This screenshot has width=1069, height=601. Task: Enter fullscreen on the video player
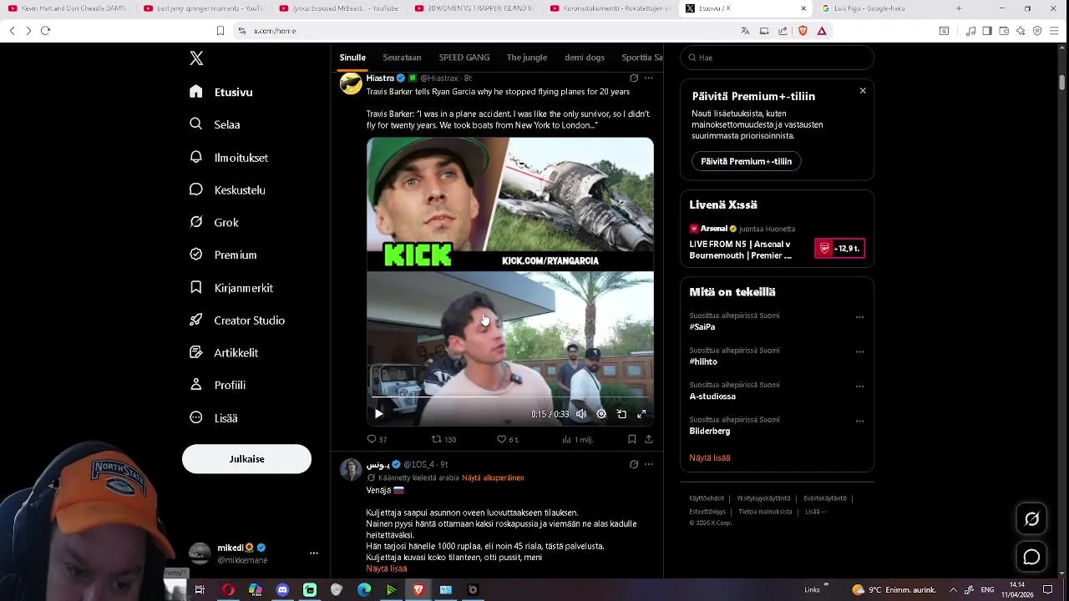coord(641,414)
